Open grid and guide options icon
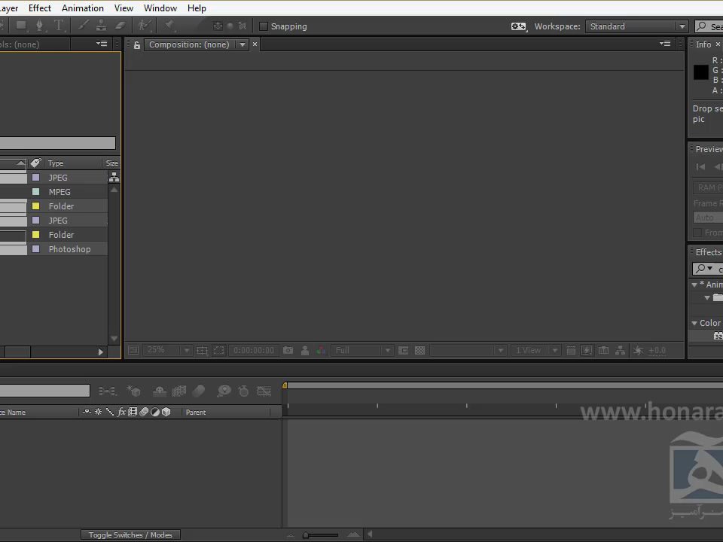 (202, 350)
